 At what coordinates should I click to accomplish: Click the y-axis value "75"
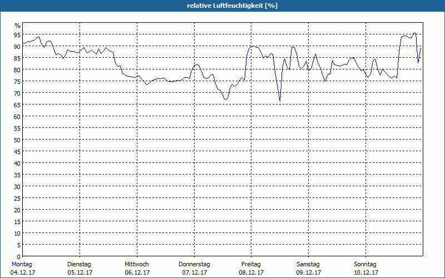tap(17, 81)
